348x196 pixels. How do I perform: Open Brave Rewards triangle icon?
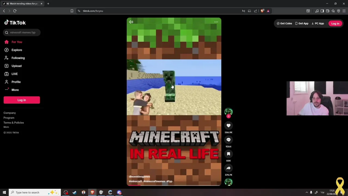268,11
